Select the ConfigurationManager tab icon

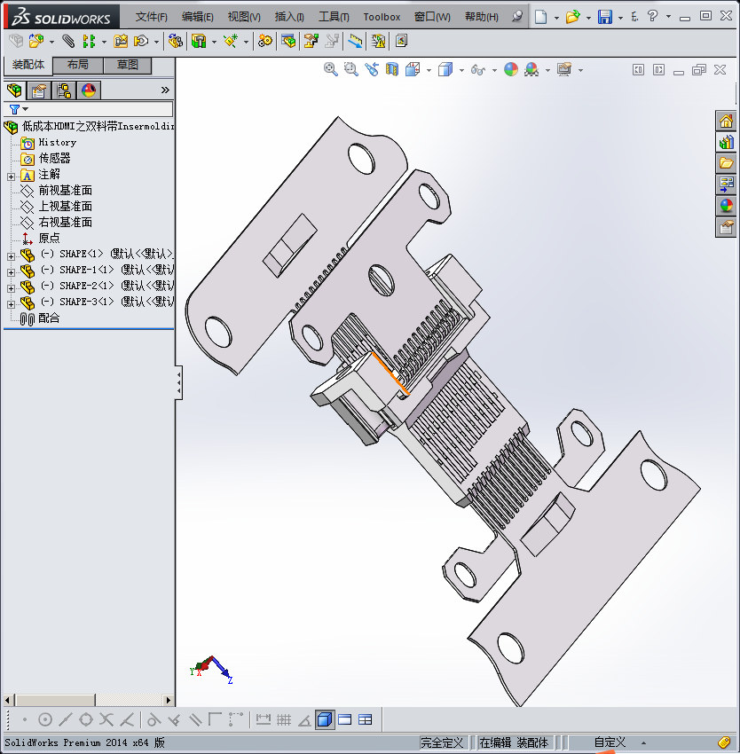[64, 90]
